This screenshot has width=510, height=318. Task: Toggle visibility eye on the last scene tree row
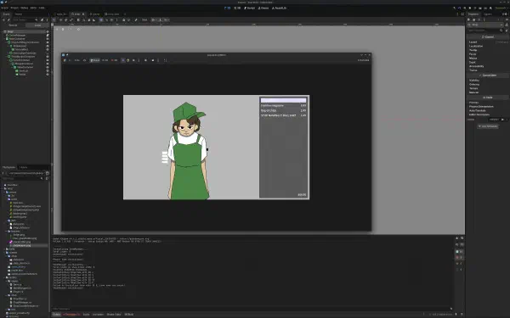tap(48, 75)
